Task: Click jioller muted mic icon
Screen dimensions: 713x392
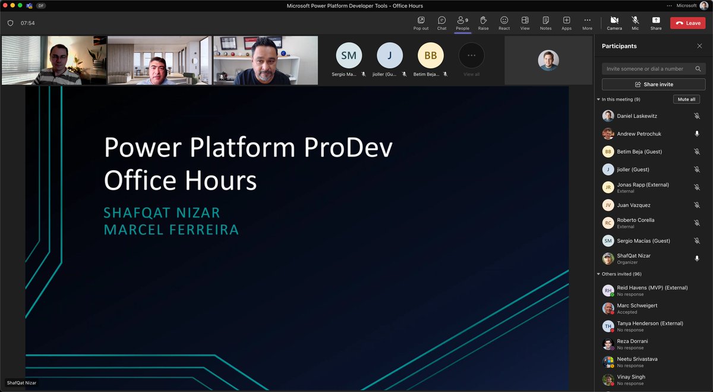Action: [x=697, y=170]
